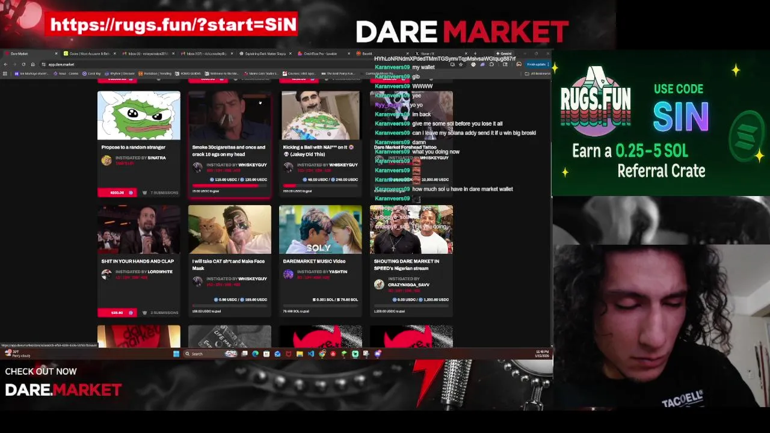Open the weather widget showing Partly cloudy
Image resolution: width=770 pixels, height=433 pixels.
(x=16, y=354)
